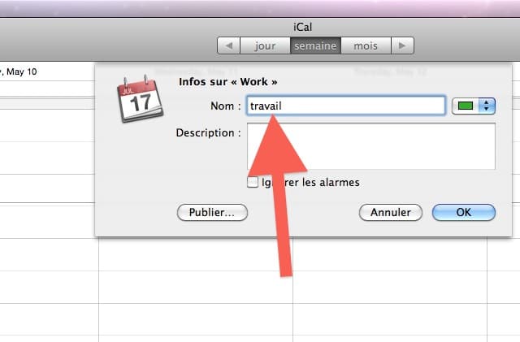Click the iCal calendar icon in dialog
Screen dimensions: 520x342
(x=140, y=99)
